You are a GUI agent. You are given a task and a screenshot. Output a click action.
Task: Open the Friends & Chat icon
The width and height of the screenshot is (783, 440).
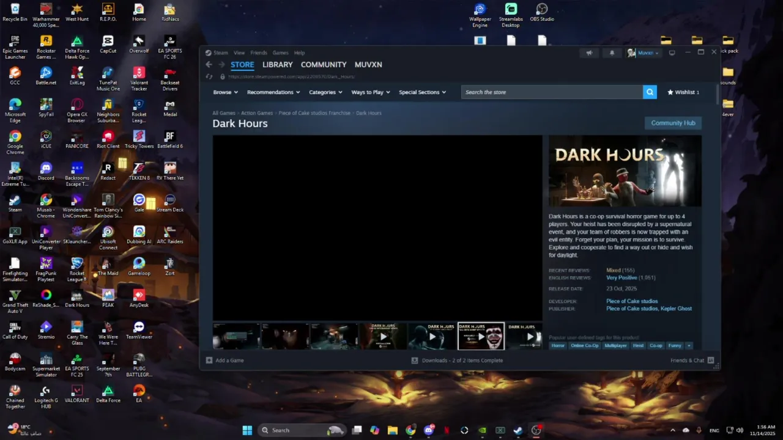[x=711, y=361]
